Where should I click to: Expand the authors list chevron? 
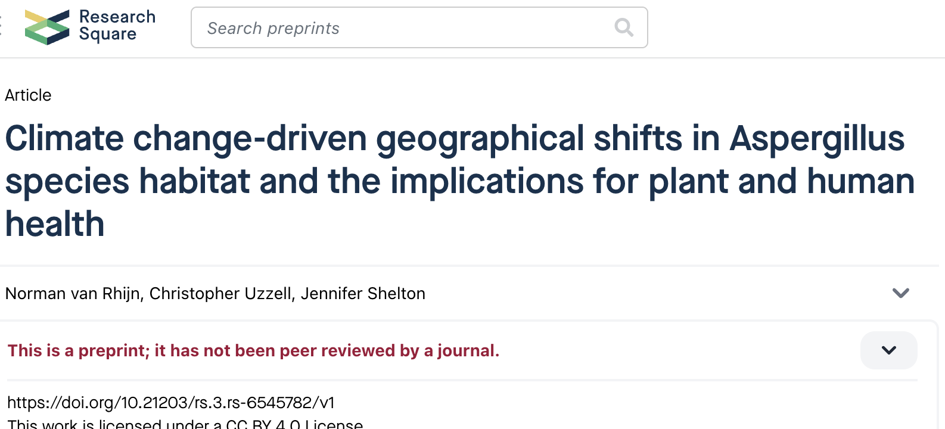[901, 293]
